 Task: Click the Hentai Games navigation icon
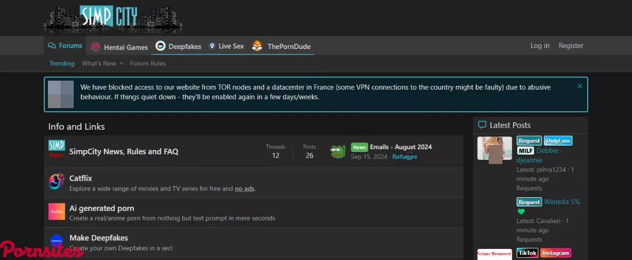click(95, 47)
